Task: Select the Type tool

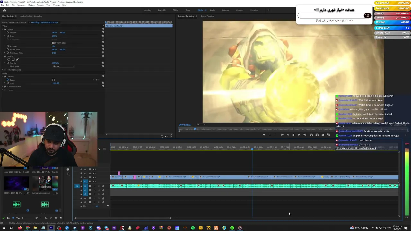Action: coord(68,174)
